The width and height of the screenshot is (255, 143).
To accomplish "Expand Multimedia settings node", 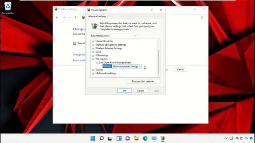I will point(93,73).
